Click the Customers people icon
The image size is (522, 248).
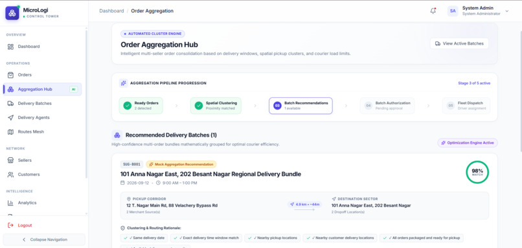coord(10,174)
